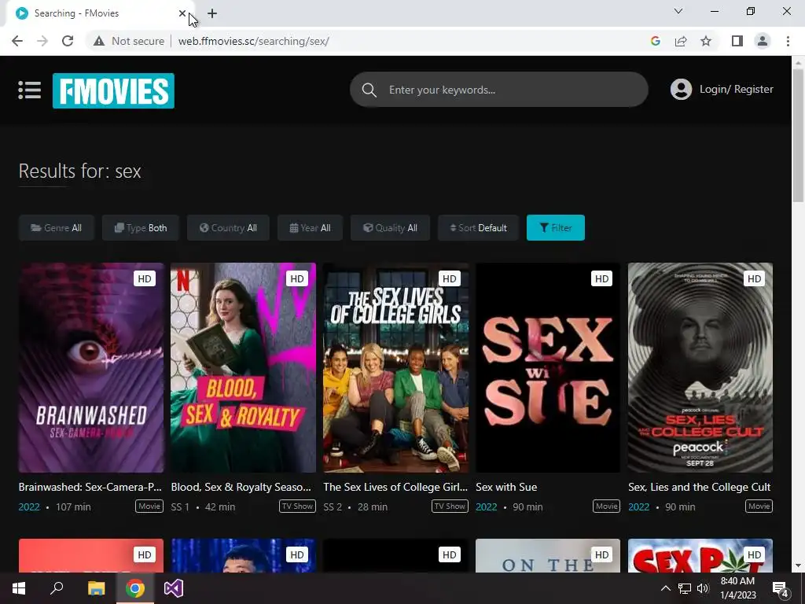The width and height of the screenshot is (805, 604).
Task: Go back with browser back arrow
Action: (17, 41)
